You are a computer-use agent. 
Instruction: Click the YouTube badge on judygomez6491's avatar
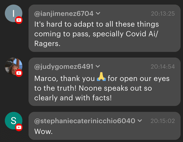point(19,73)
